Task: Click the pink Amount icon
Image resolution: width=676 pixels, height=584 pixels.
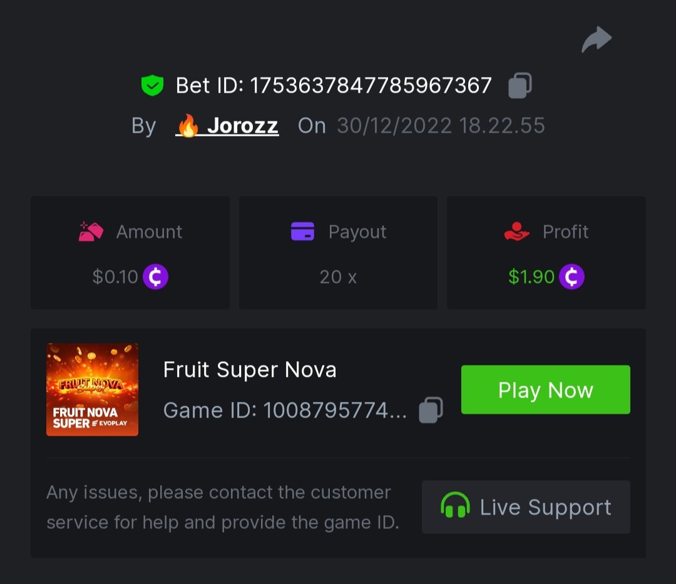Action: 91,232
